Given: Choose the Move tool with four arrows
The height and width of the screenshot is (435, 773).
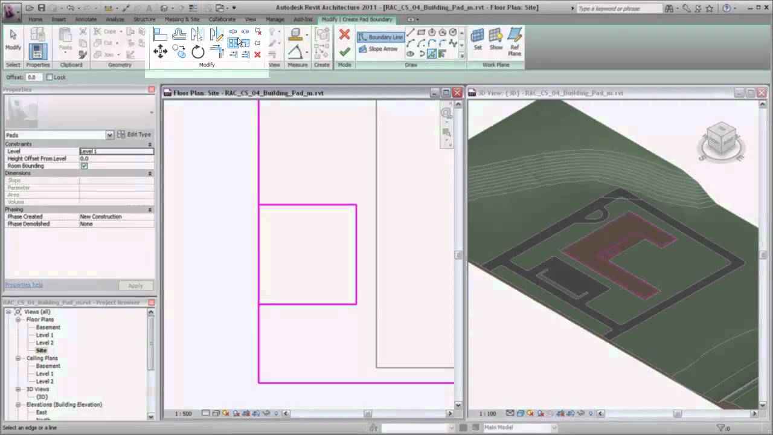Looking at the screenshot, I should [160, 52].
